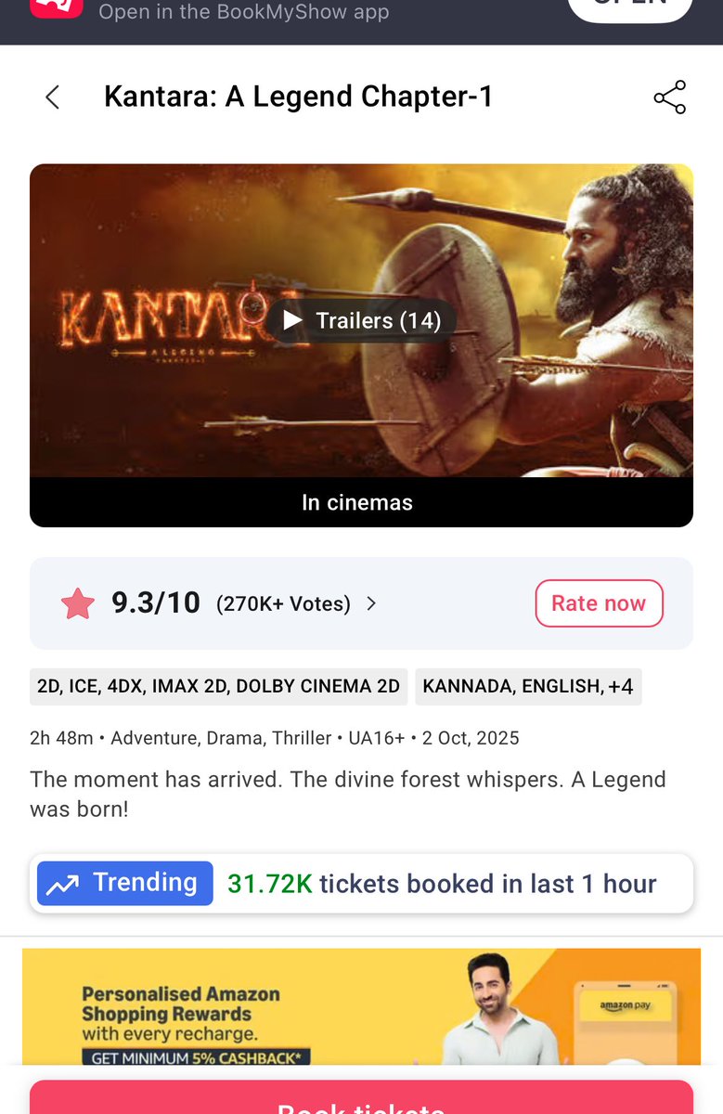Image resolution: width=723 pixels, height=1114 pixels.
Task: Open the 270K+ Votes link
Action: click(x=283, y=604)
